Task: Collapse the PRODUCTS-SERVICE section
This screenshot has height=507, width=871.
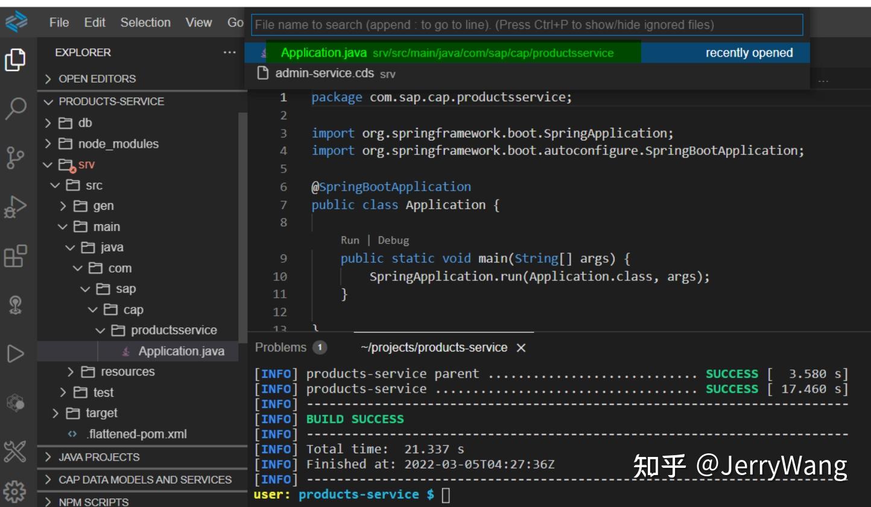Action: pos(142,101)
